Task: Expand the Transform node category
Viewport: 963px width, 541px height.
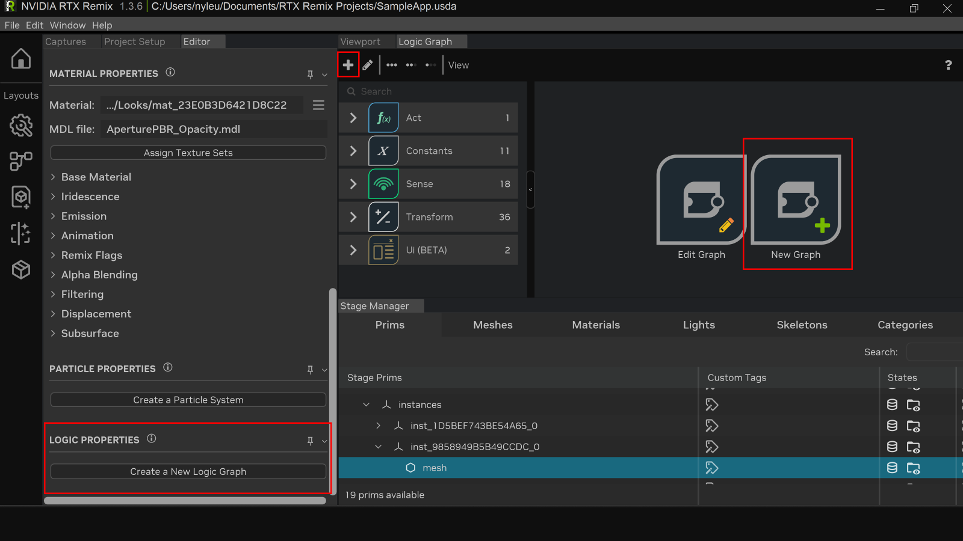Action: [x=353, y=217]
